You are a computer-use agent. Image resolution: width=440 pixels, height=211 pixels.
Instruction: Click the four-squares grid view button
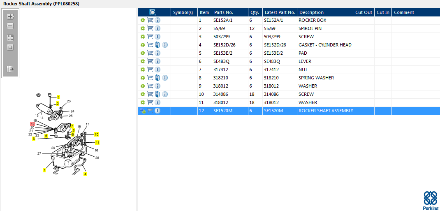coord(10,37)
